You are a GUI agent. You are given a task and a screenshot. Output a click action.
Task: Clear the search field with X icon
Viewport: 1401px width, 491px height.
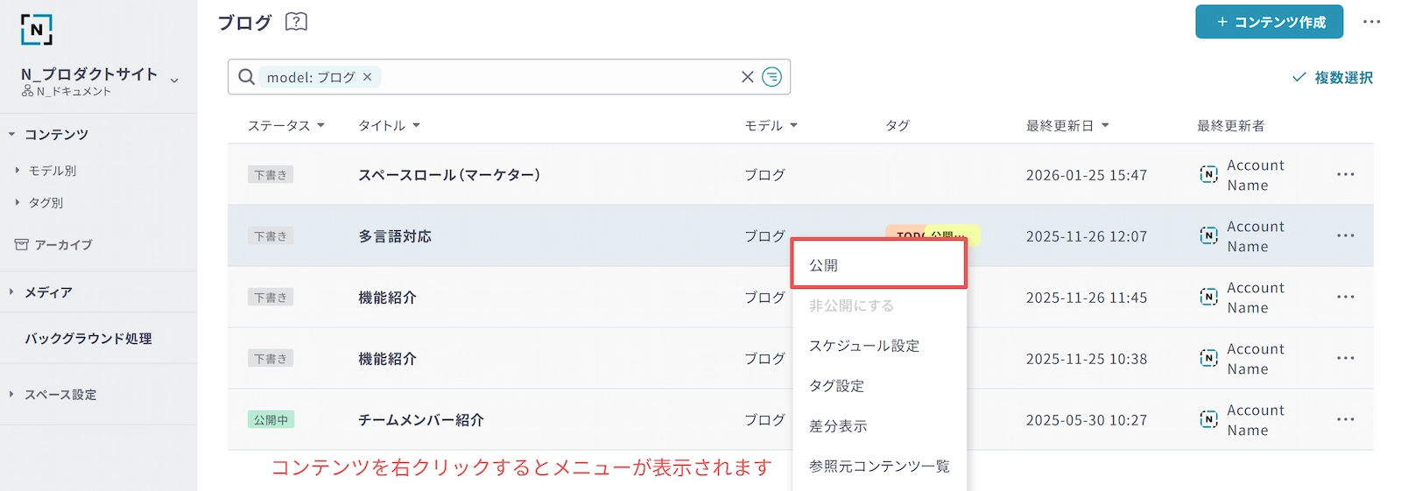point(747,77)
